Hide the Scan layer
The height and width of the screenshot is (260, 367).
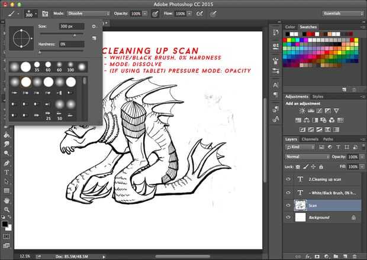pyautogui.click(x=288, y=206)
